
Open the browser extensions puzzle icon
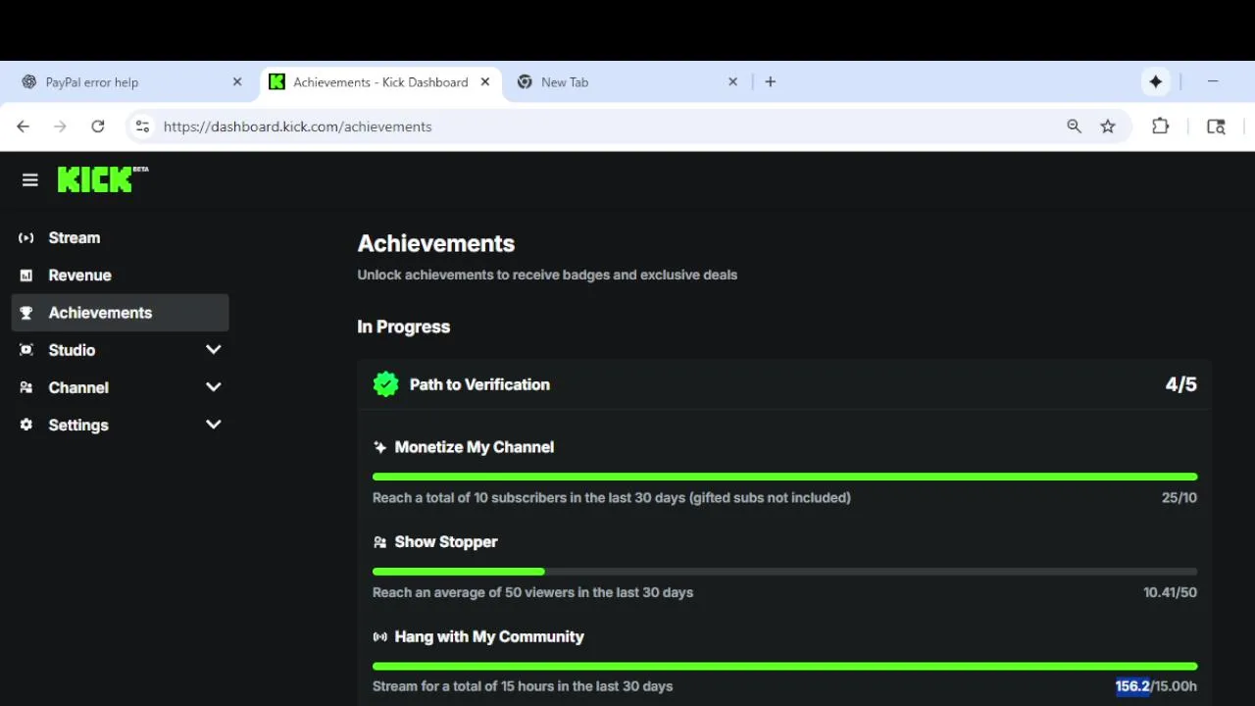coord(1161,126)
